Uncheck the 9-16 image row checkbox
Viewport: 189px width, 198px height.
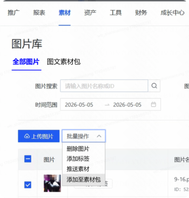tap(28, 185)
